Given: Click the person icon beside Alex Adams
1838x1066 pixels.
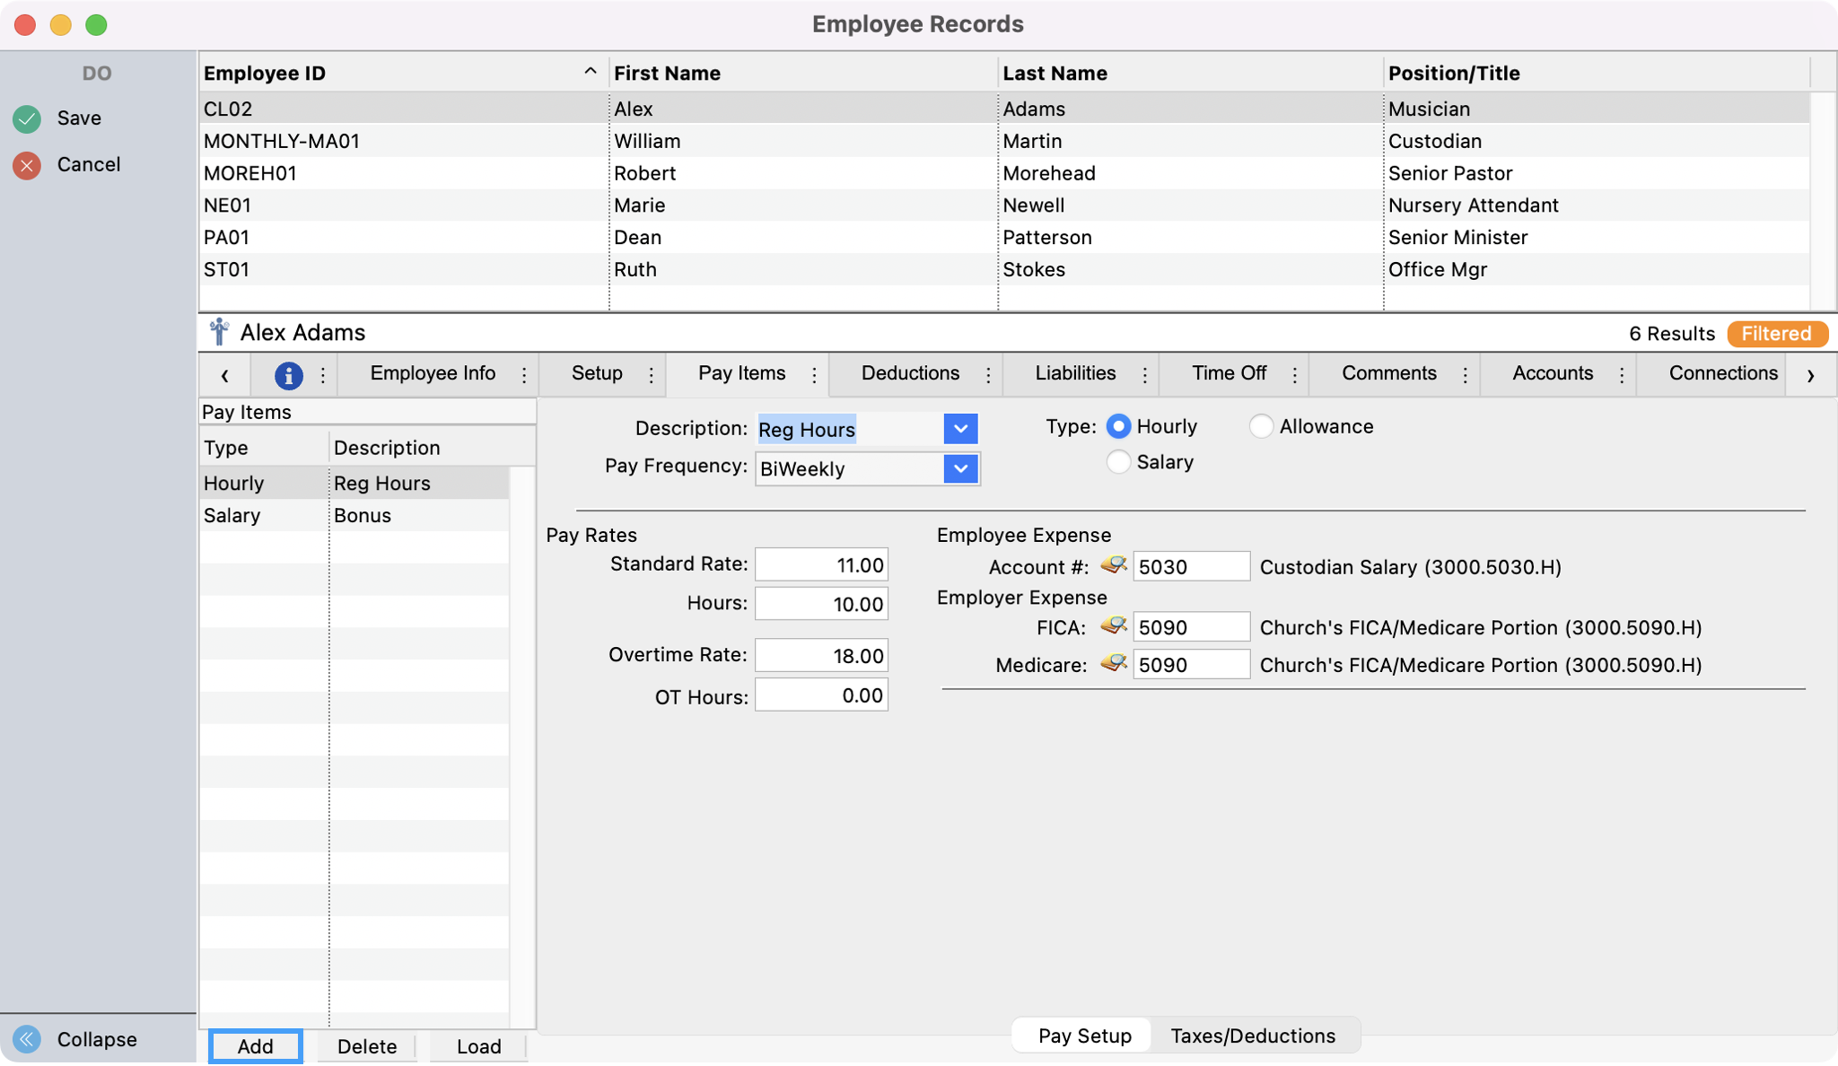Looking at the screenshot, I should [219, 332].
